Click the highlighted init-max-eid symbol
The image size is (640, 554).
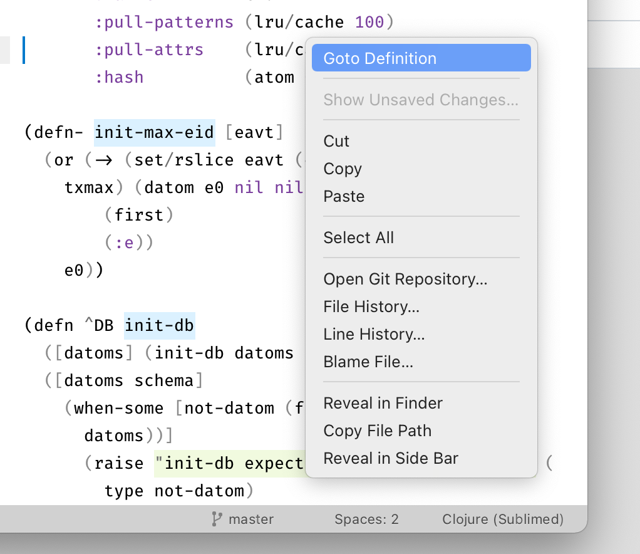pyautogui.click(x=154, y=132)
